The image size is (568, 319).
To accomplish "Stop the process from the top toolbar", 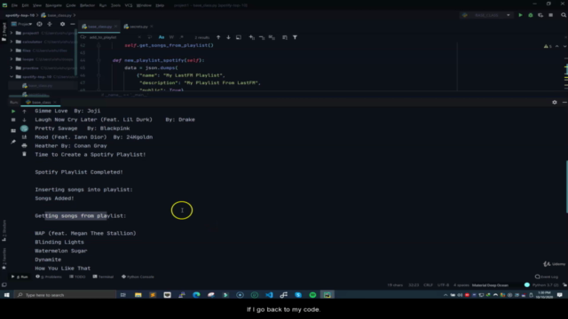I will [550, 15].
